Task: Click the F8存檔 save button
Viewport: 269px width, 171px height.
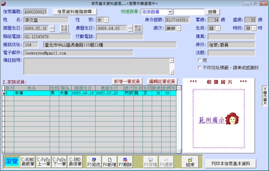Action: coord(151,162)
